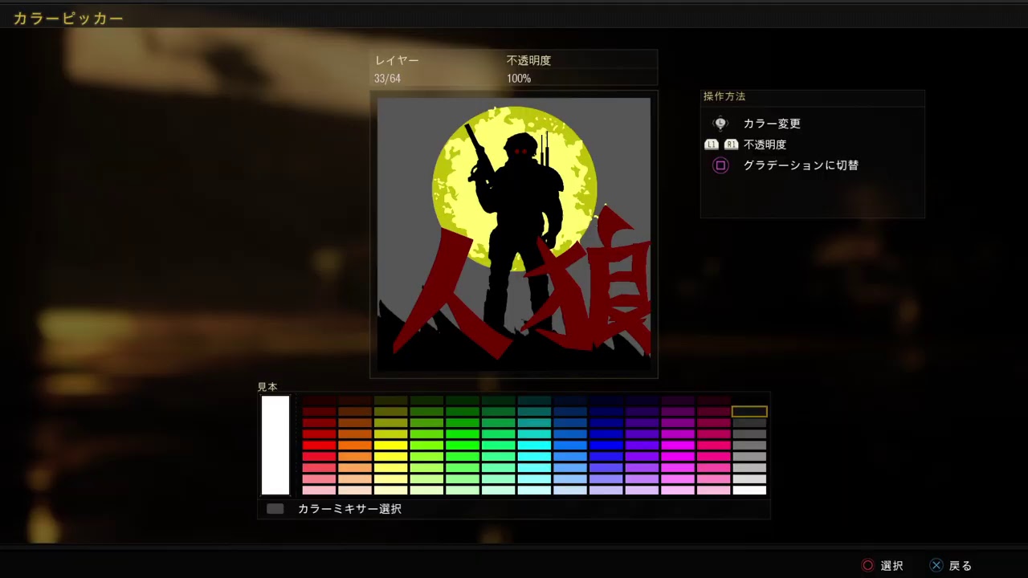Click the カラー変更 label
The image size is (1028, 578).
click(771, 124)
